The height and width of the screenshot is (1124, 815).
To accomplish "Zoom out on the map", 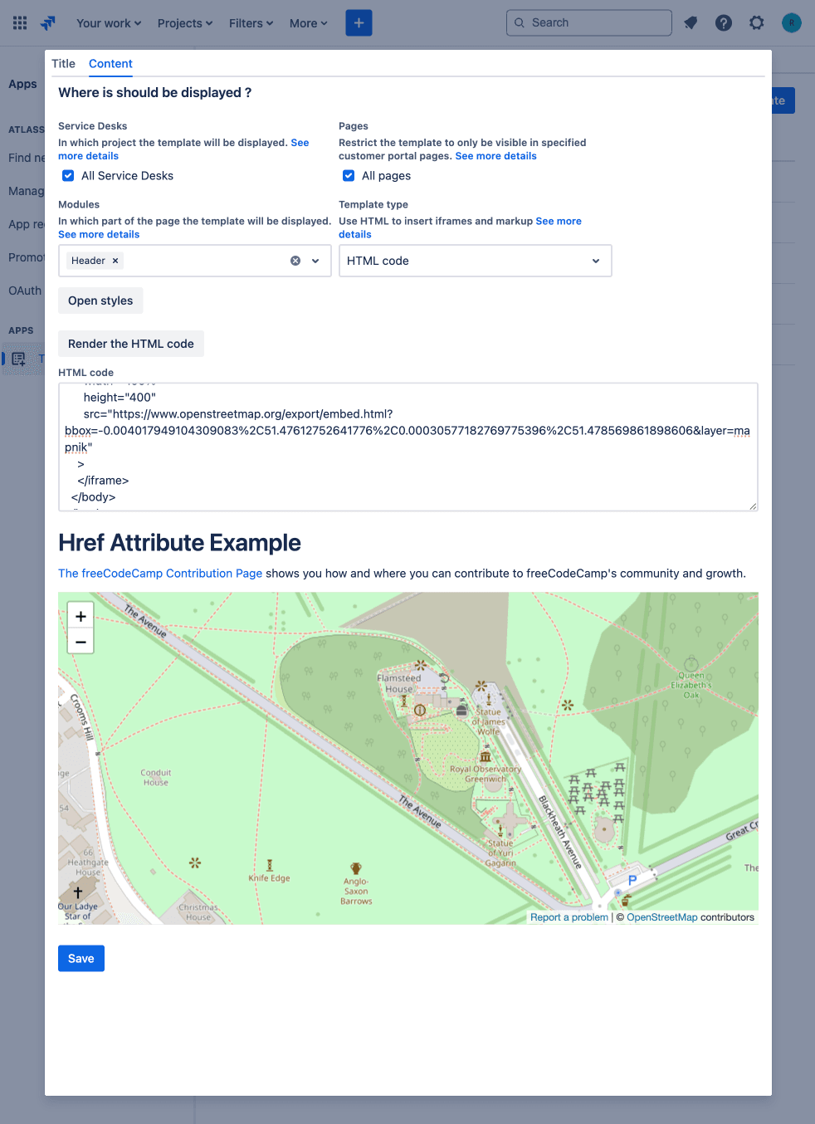I will point(81,642).
